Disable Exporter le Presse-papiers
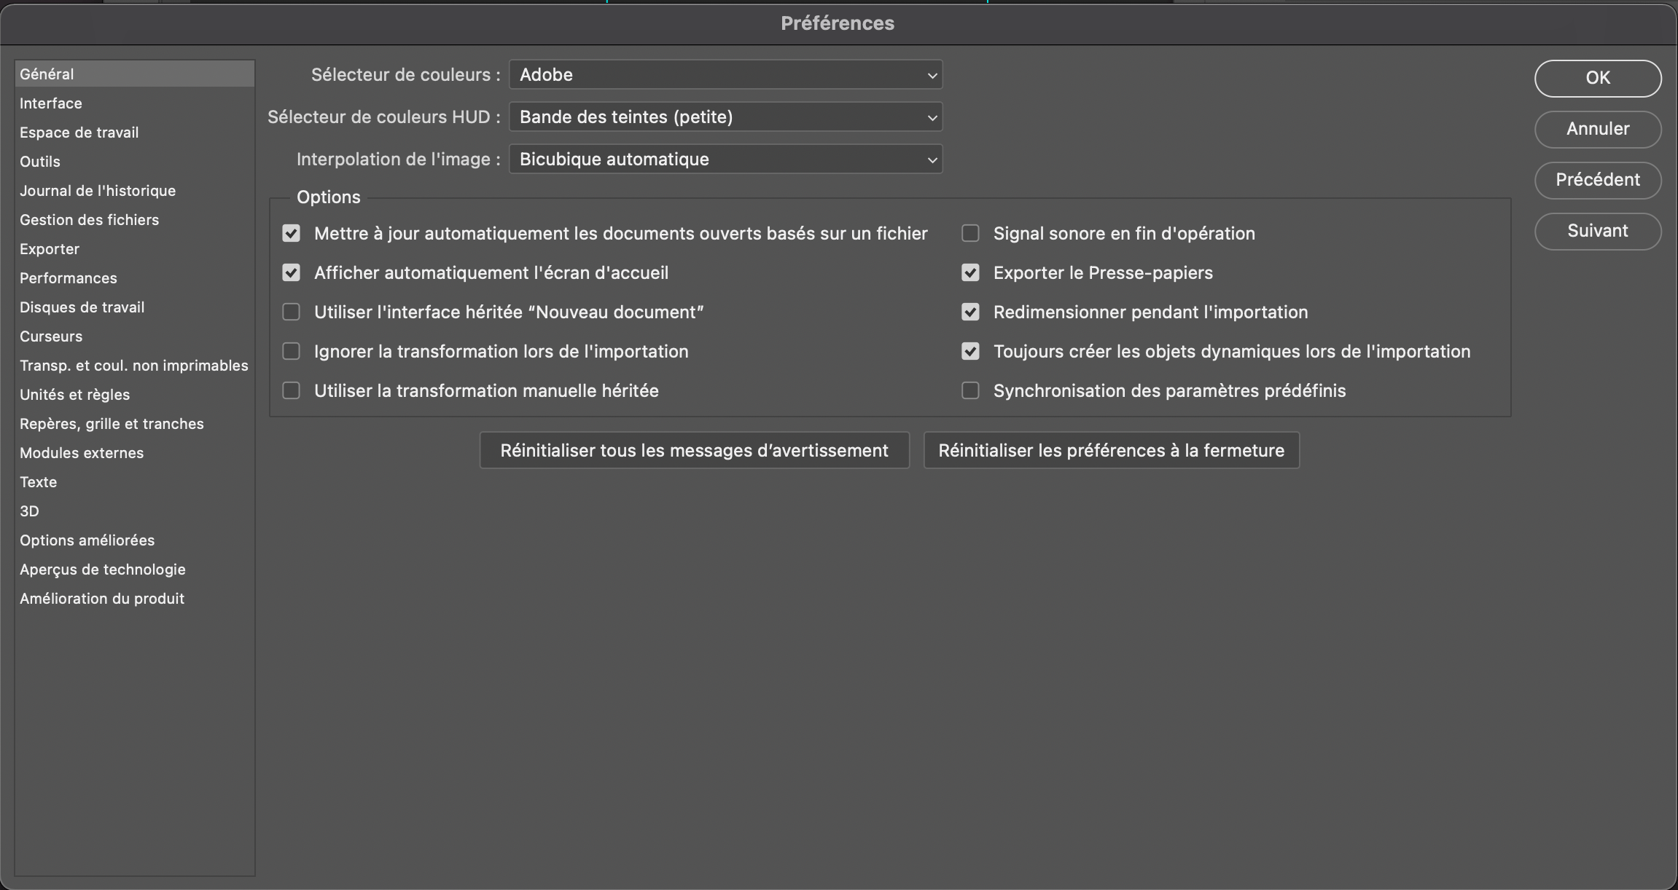The image size is (1678, 890). pyautogui.click(x=970, y=272)
